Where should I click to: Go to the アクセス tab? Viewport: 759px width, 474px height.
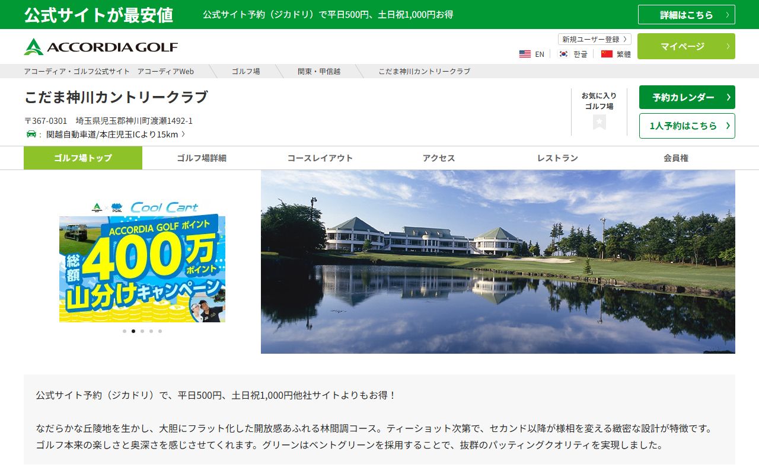pyautogui.click(x=439, y=158)
